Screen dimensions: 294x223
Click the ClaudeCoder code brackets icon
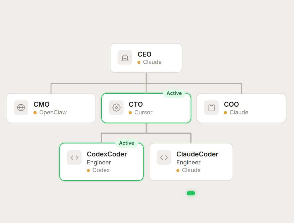(164, 158)
